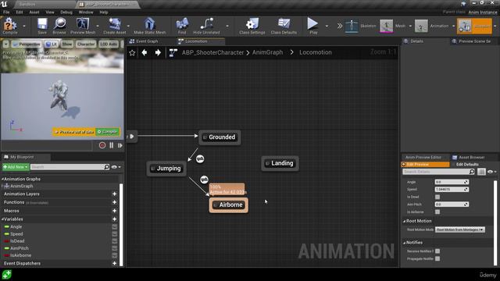Image resolution: width=500 pixels, height=281 pixels.
Task: Open Grounded to Jumping transition rule
Action: pyautogui.click(x=200, y=158)
